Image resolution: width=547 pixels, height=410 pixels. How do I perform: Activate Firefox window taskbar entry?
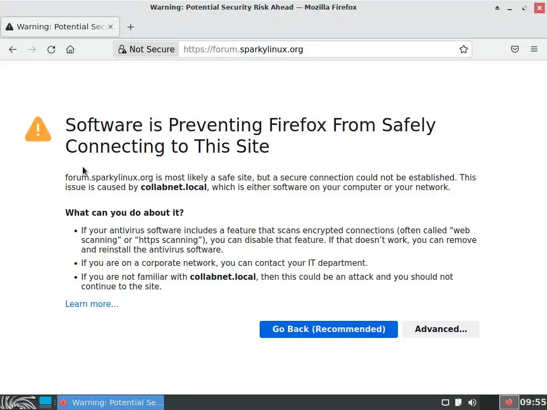click(x=111, y=403)
